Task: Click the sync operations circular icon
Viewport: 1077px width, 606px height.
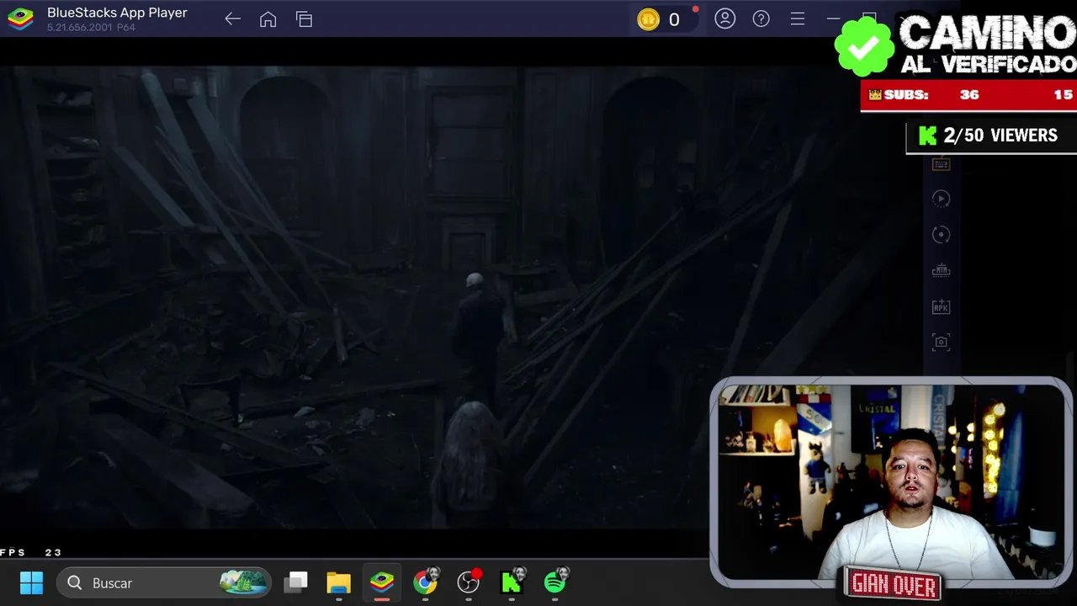Action: (x=941, y=235)
